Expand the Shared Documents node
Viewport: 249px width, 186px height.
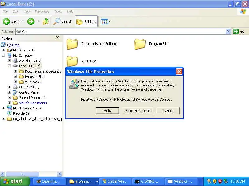(9, 97)
